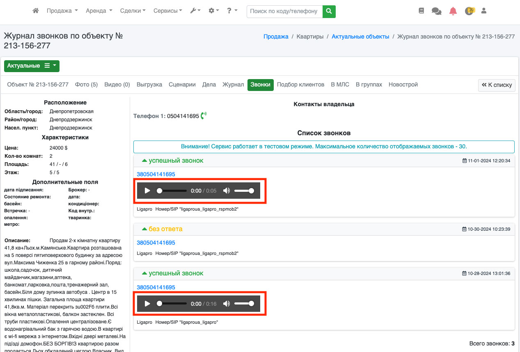
Task: Open the user profile icon
Action: pos(483,11)
